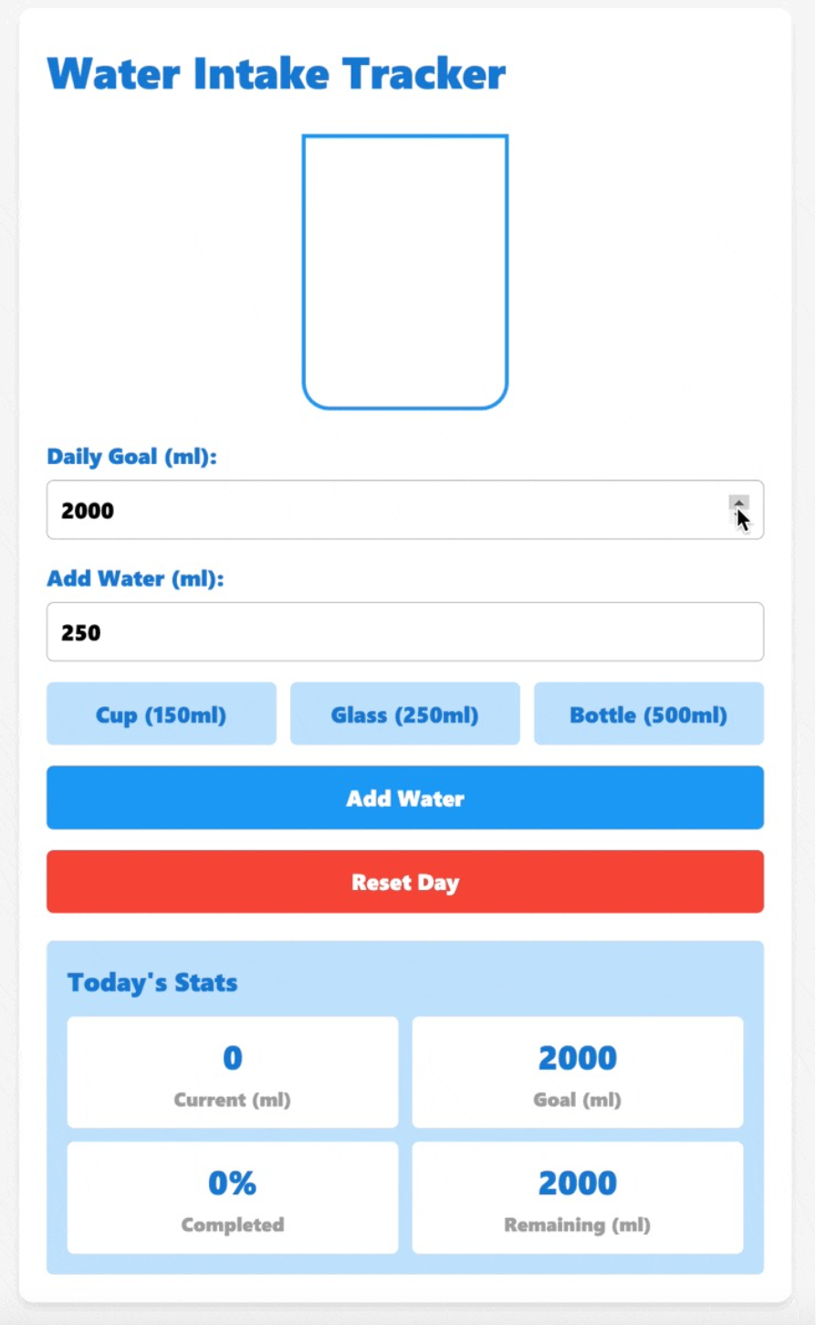Image resolution: width=816 pixels, height=1325 pixels.
Task: Click the empty water glass graphic
Action: pos(404,271)
